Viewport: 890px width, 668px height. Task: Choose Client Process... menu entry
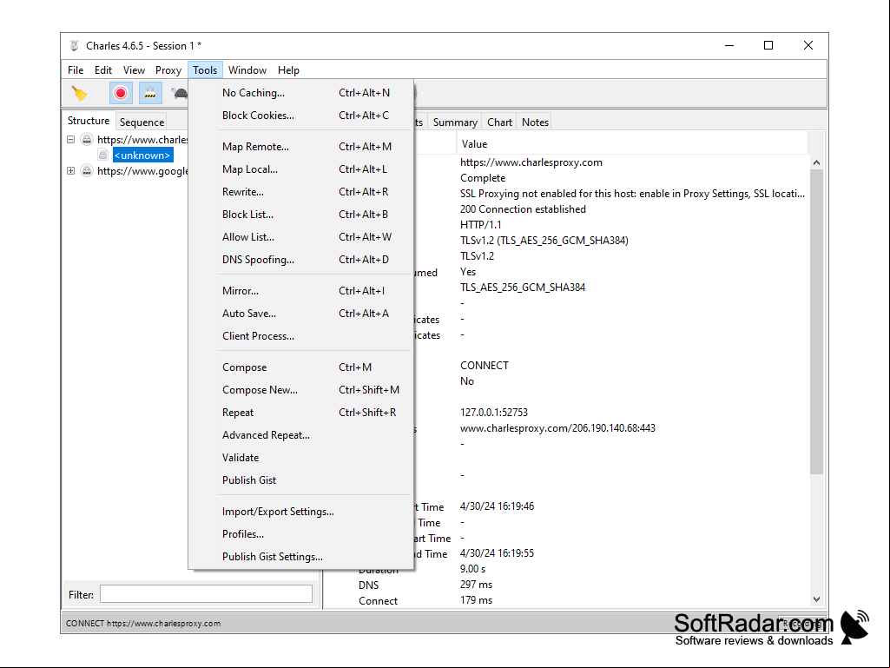[x=300, y=336]
